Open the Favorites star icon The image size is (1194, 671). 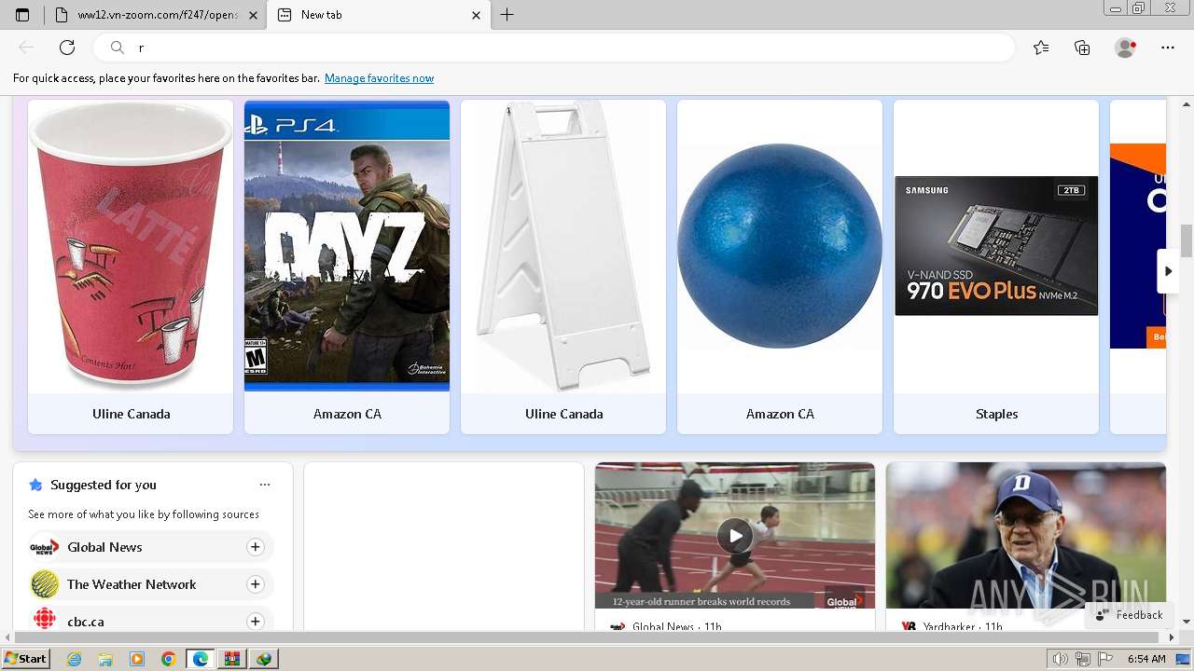[x=1041, y=48]
